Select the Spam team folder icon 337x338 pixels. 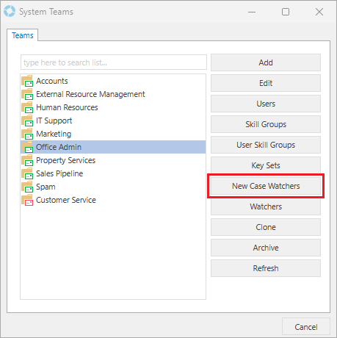coord(27,187)
